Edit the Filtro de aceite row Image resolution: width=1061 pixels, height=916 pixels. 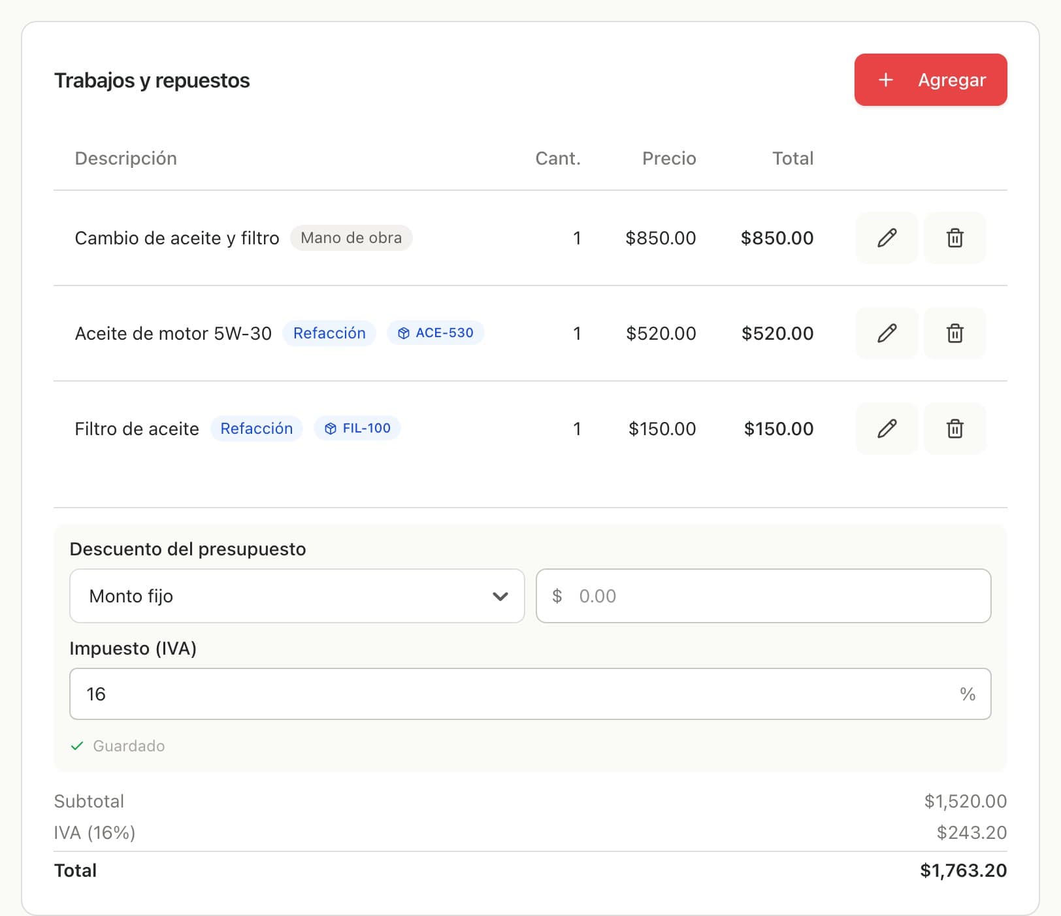(x=887, y=429)
